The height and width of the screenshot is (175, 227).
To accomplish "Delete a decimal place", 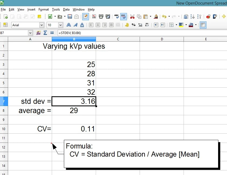I will coord(147,25).
